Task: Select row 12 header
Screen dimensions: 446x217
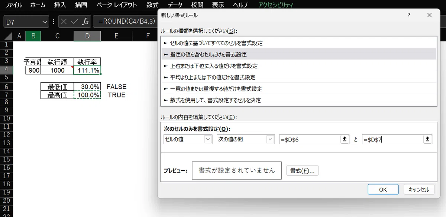Action: coord(6,135)
